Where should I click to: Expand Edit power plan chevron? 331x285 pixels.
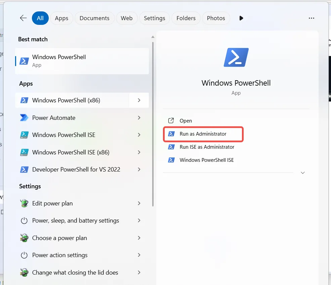139,203
